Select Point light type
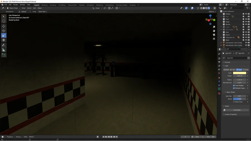This screenshot has height=141, width=251. 226,70
